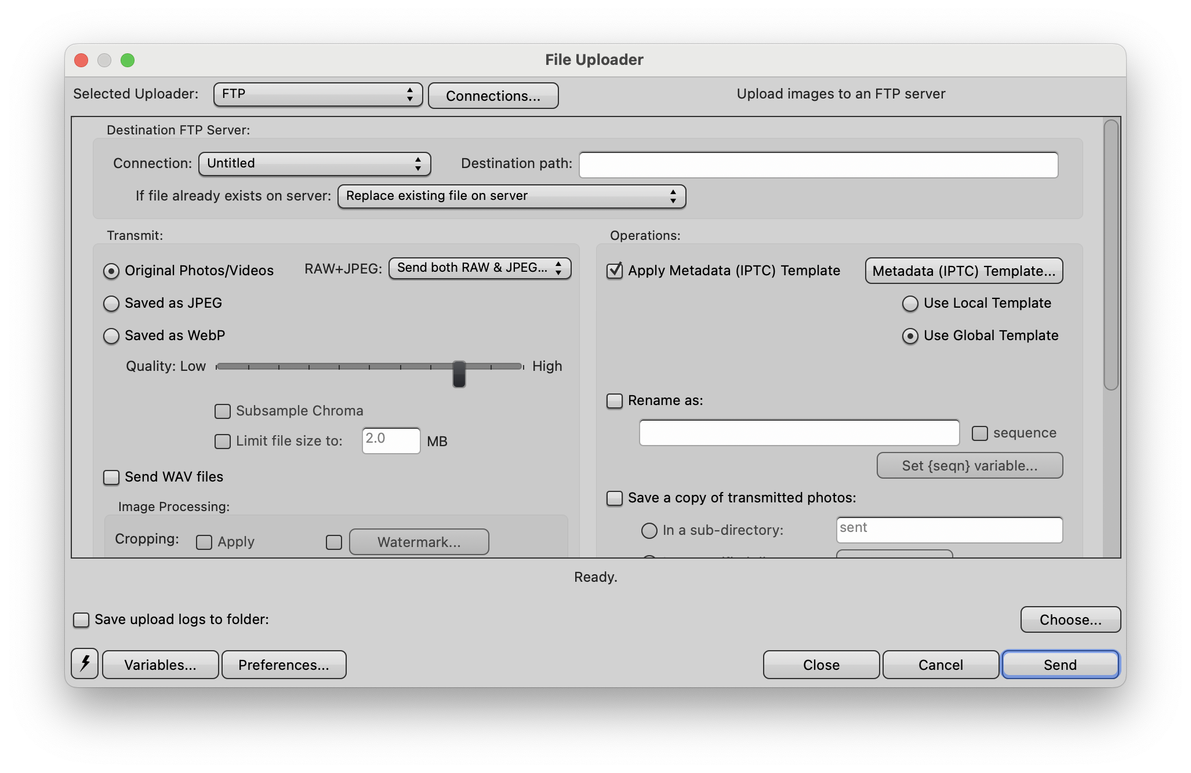Check Save a copy of transmitted photos

[615, 498]
